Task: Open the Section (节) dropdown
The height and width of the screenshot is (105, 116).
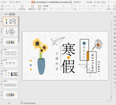Action: pyautogui.click(x=45, y=9)
